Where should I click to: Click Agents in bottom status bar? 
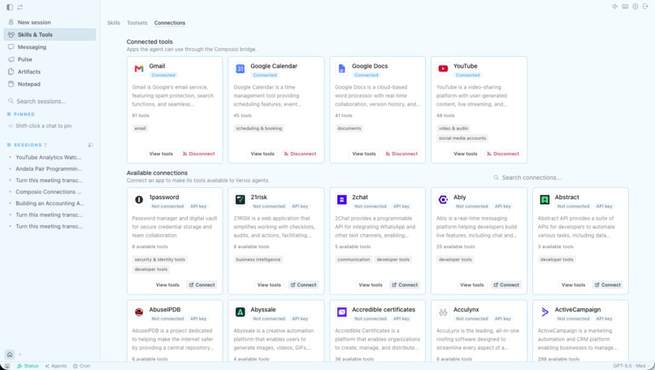point(56,366)
